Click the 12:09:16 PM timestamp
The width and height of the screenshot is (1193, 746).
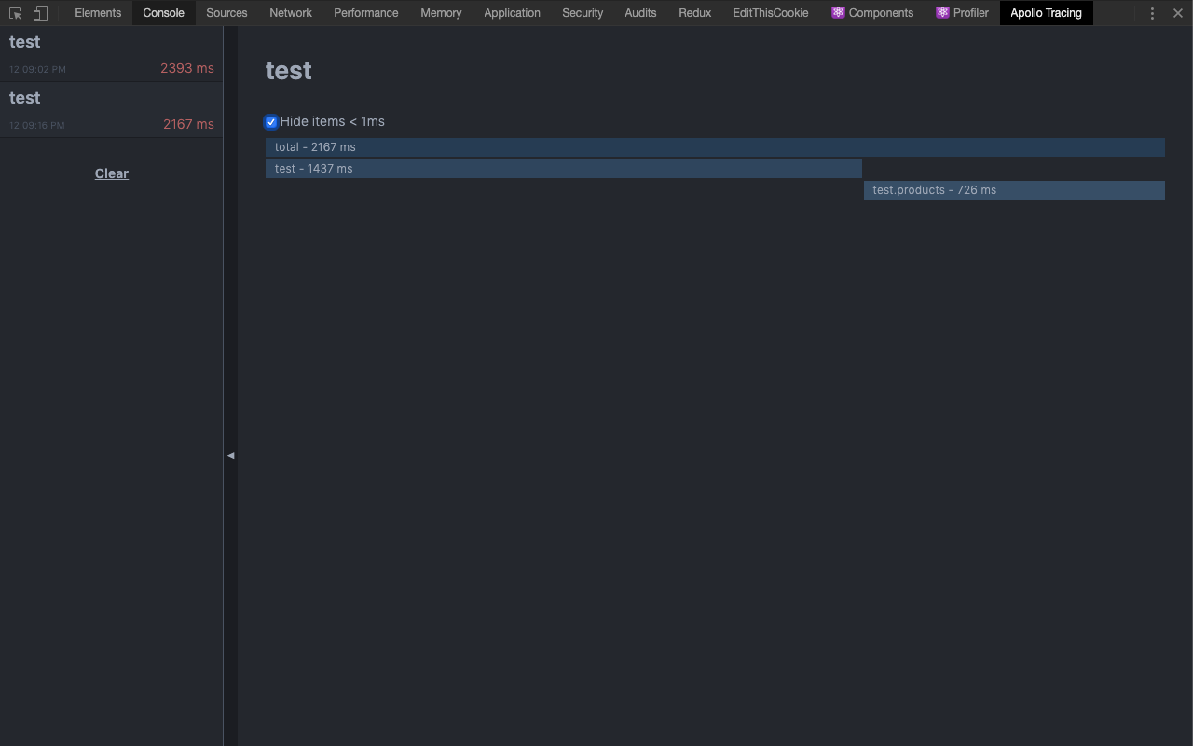(37, 125)
